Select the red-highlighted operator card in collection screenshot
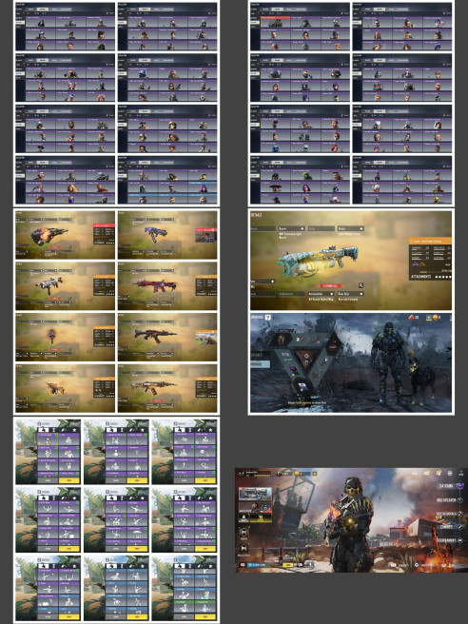Image resolution: width=468 pixels, height=624 pixels. (x=276, y=23)
